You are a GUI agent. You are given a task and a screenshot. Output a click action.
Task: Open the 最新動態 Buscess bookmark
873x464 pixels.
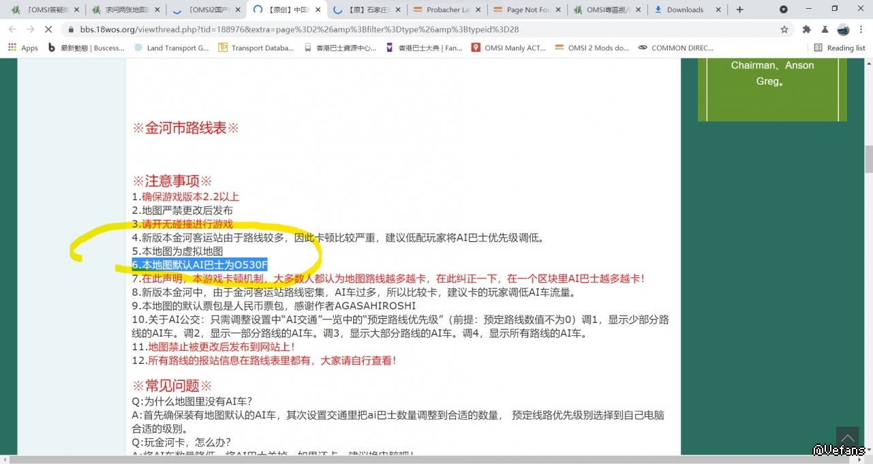(87, 48)
